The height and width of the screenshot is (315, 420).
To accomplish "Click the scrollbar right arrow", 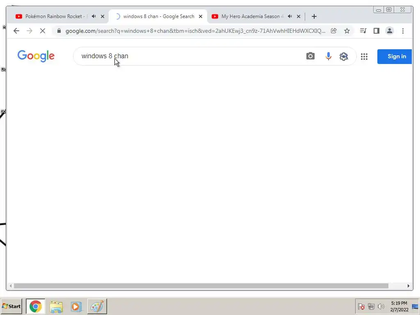I will click(408, 286).
